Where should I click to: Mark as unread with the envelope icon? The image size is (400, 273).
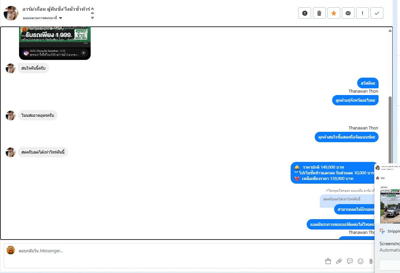tap(348, 13)
